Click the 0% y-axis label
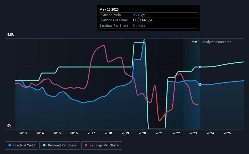 (9, 126)
